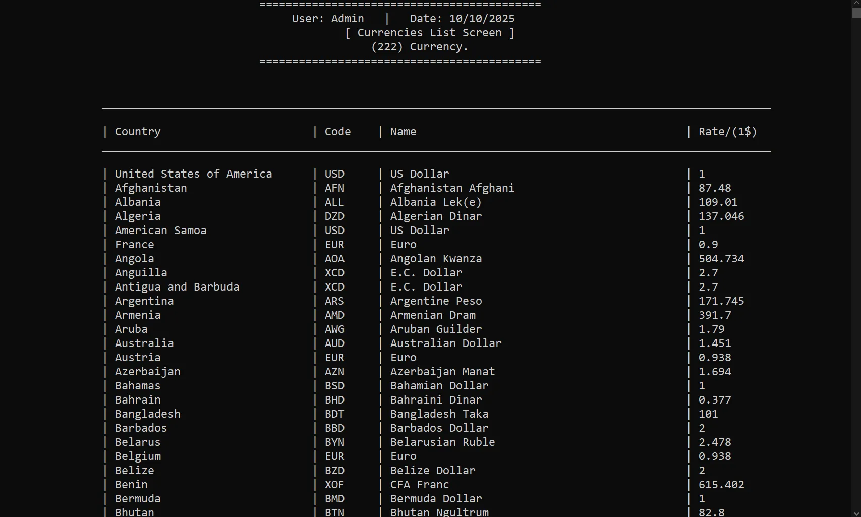Click Bahrain's rate 0.377
Screen dimensions: 861x517
click(715, 400)
